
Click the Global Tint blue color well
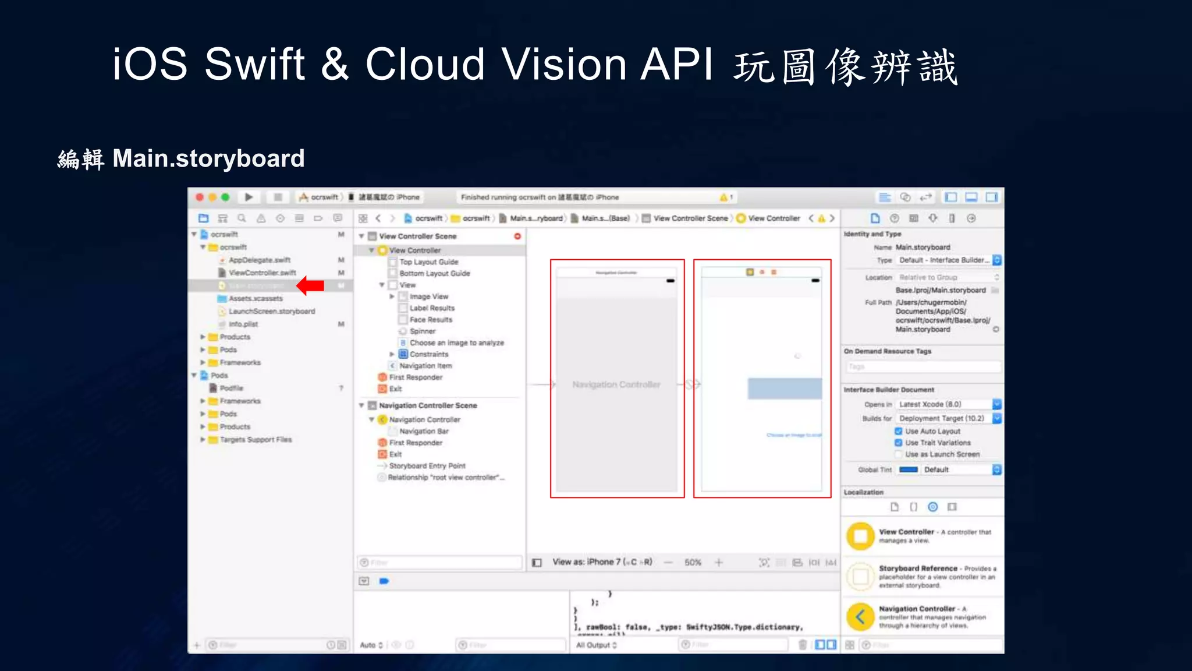point(908,469)
